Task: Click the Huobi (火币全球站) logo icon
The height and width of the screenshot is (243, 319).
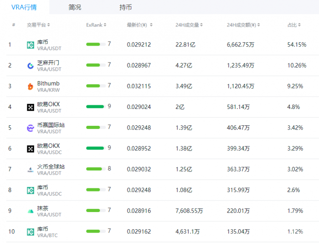Action: [x=31, y=170]
